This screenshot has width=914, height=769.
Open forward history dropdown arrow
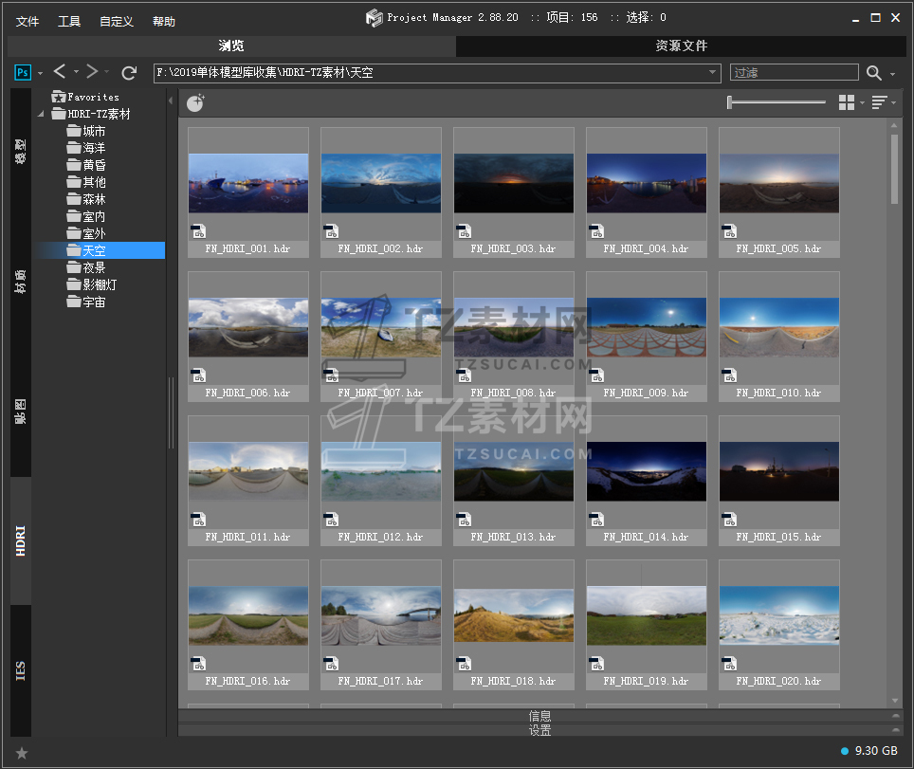[x=107, y=72]
